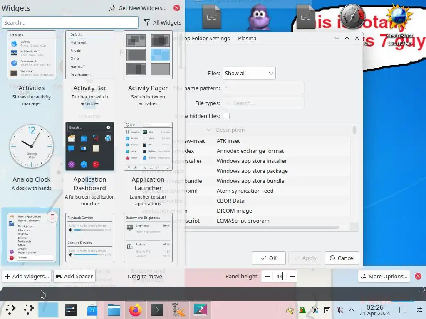Focus the Widgets search field

click(70, 22)
